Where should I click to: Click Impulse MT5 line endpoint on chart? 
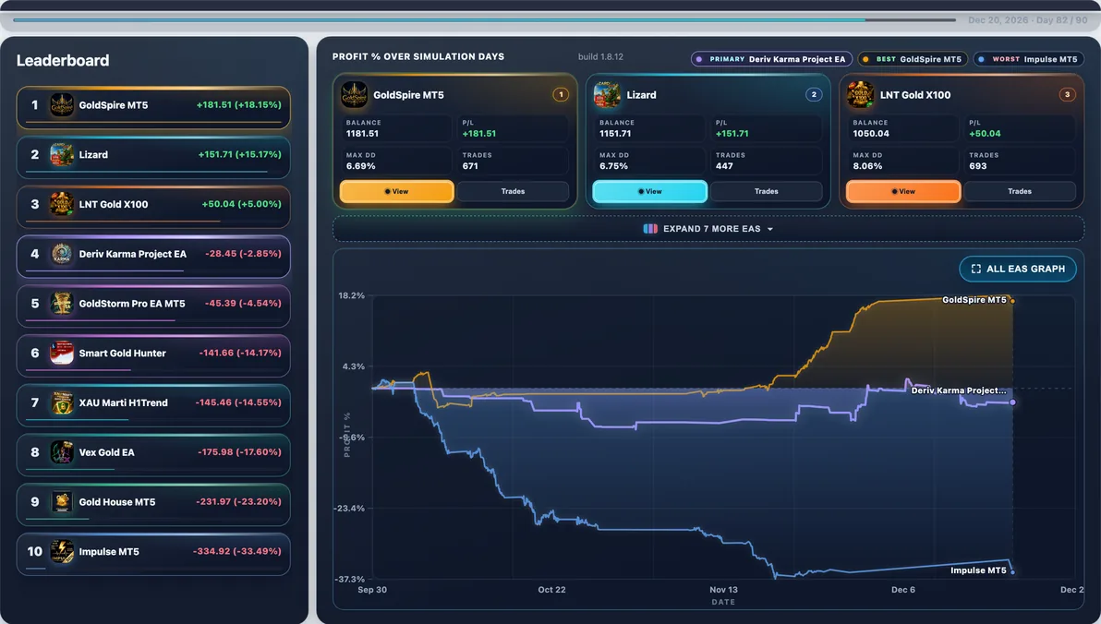[1011, 572]
